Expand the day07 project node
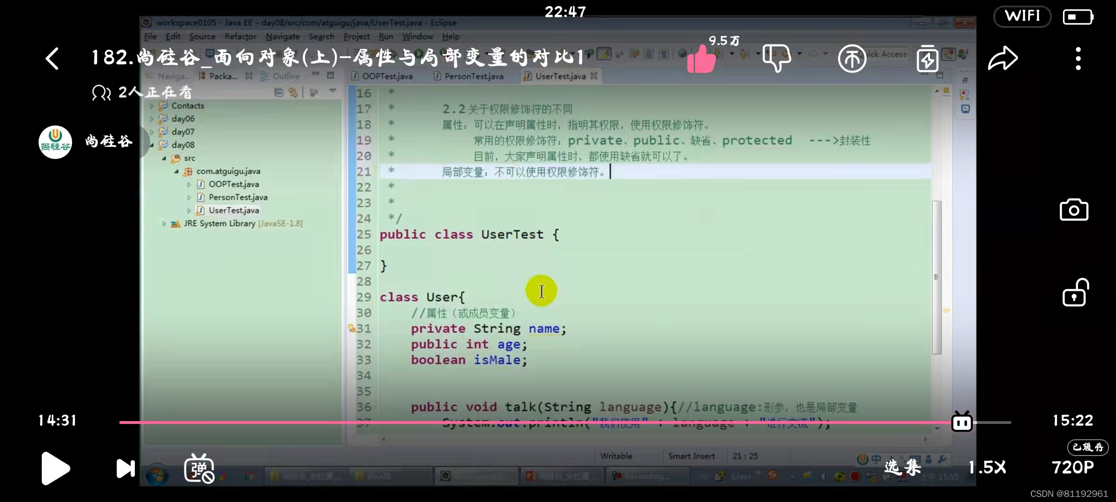 coord(152,132)
